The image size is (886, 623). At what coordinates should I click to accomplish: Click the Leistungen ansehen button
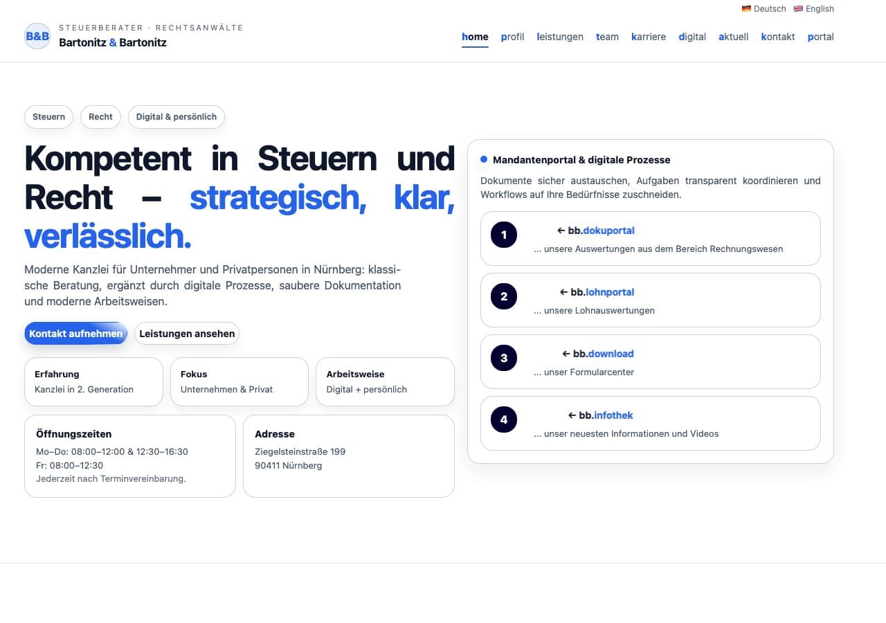click(187, 334)
